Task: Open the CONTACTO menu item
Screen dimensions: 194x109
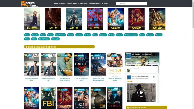Action: (63, 4)
